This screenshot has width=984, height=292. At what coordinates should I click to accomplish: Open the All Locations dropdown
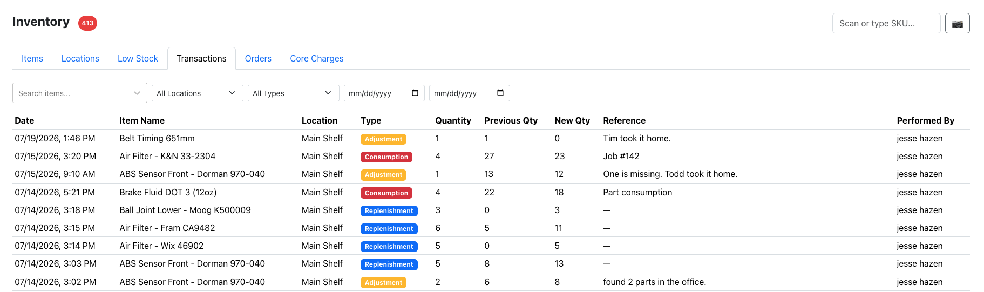pyautogui.click(x=198, y=93)
